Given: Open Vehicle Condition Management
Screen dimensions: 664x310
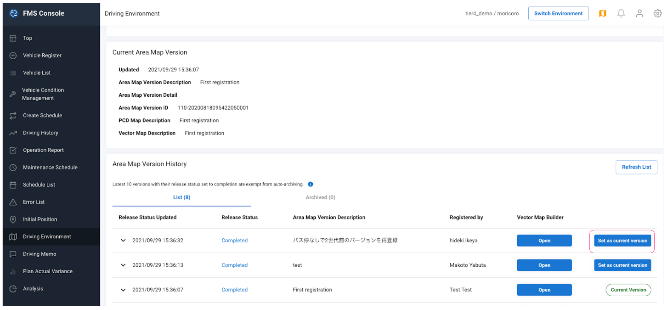Looking at the screenshot, I should [42, 94].
